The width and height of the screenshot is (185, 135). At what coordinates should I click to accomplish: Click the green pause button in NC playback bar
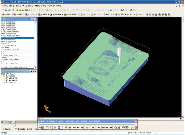[x=87, y=127]
